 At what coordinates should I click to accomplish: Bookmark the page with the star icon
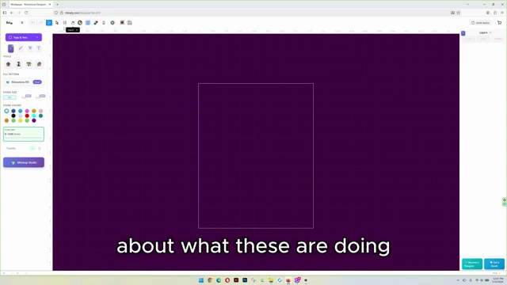coord(459,13)
